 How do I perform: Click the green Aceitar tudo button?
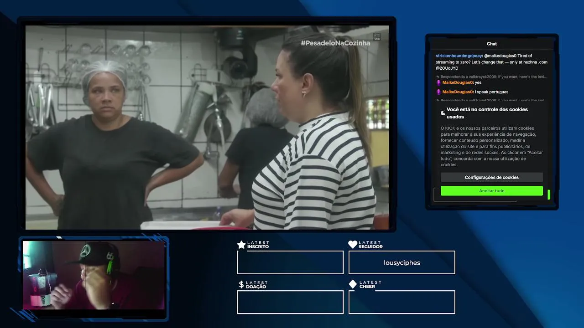tap(491, 191)
